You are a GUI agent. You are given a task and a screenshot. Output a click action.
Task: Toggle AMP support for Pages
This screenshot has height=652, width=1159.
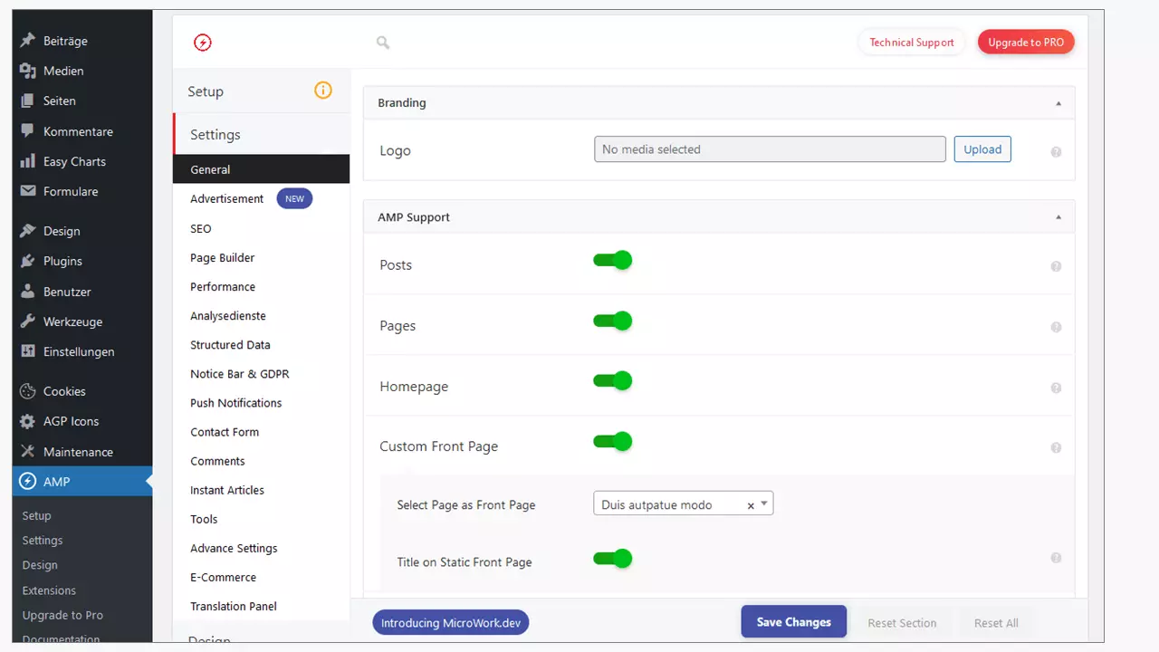pyautogui.click(x=613, y=321)
